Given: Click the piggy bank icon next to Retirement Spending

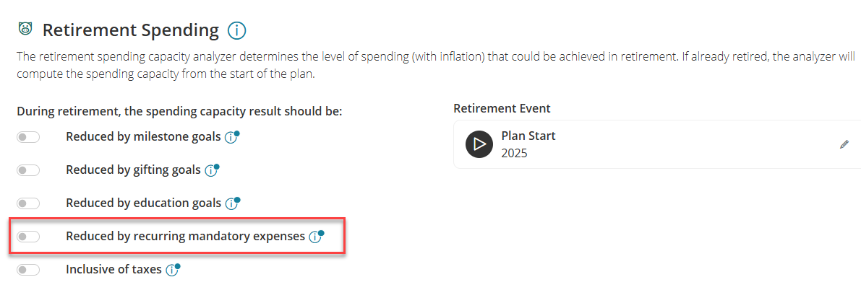Looking at the screenshot, I should point(24,28).
